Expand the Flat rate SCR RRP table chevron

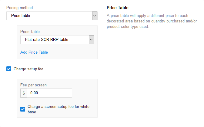click(x=91, y=40)
